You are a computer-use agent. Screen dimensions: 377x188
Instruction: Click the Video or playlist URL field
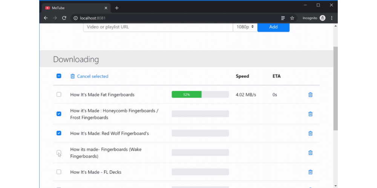tap(158, 27)
